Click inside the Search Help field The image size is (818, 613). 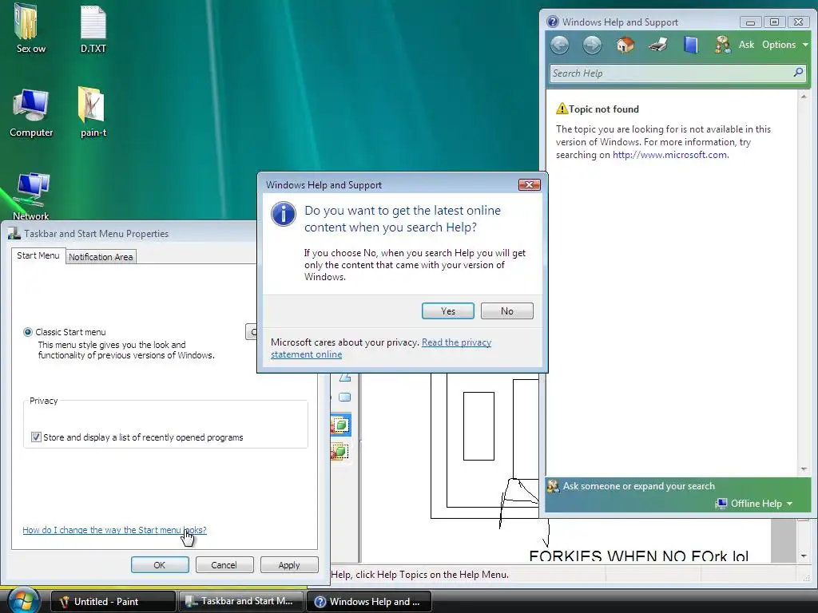click(670, 73)
